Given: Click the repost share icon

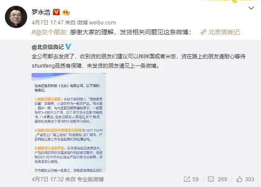Looking at the screenshot, I should pos(187,179).
